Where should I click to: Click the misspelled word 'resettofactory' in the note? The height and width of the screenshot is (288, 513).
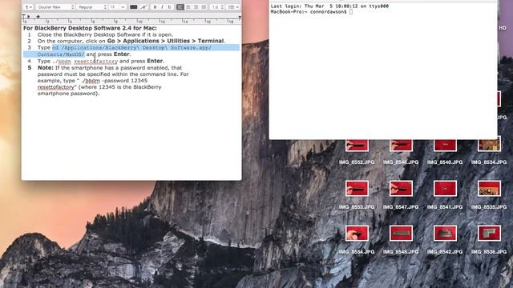[x=56, y=87]
